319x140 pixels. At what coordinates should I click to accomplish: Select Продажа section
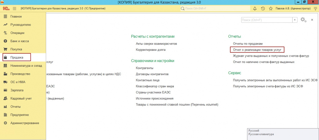pyautogui.click(x=23, y=57)
